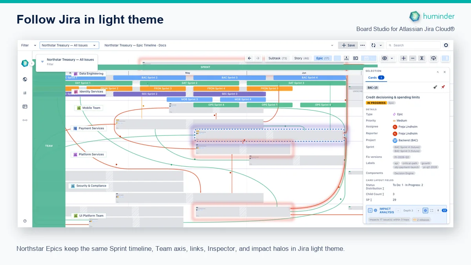The width and height of the screenshot is (471, 265).
Task: Go forward with the right arrow
Action: pyautogui.click(x=258, y=58)
